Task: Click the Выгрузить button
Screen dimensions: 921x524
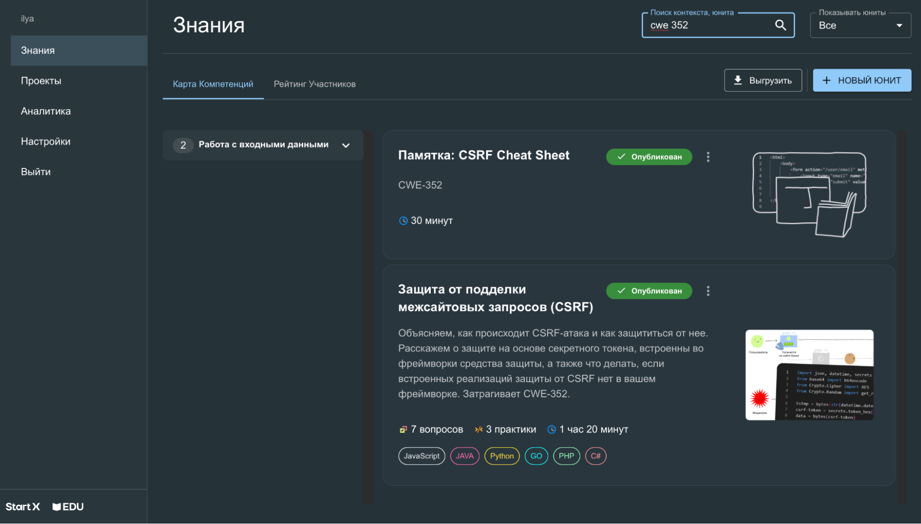Action: [763, 81]
